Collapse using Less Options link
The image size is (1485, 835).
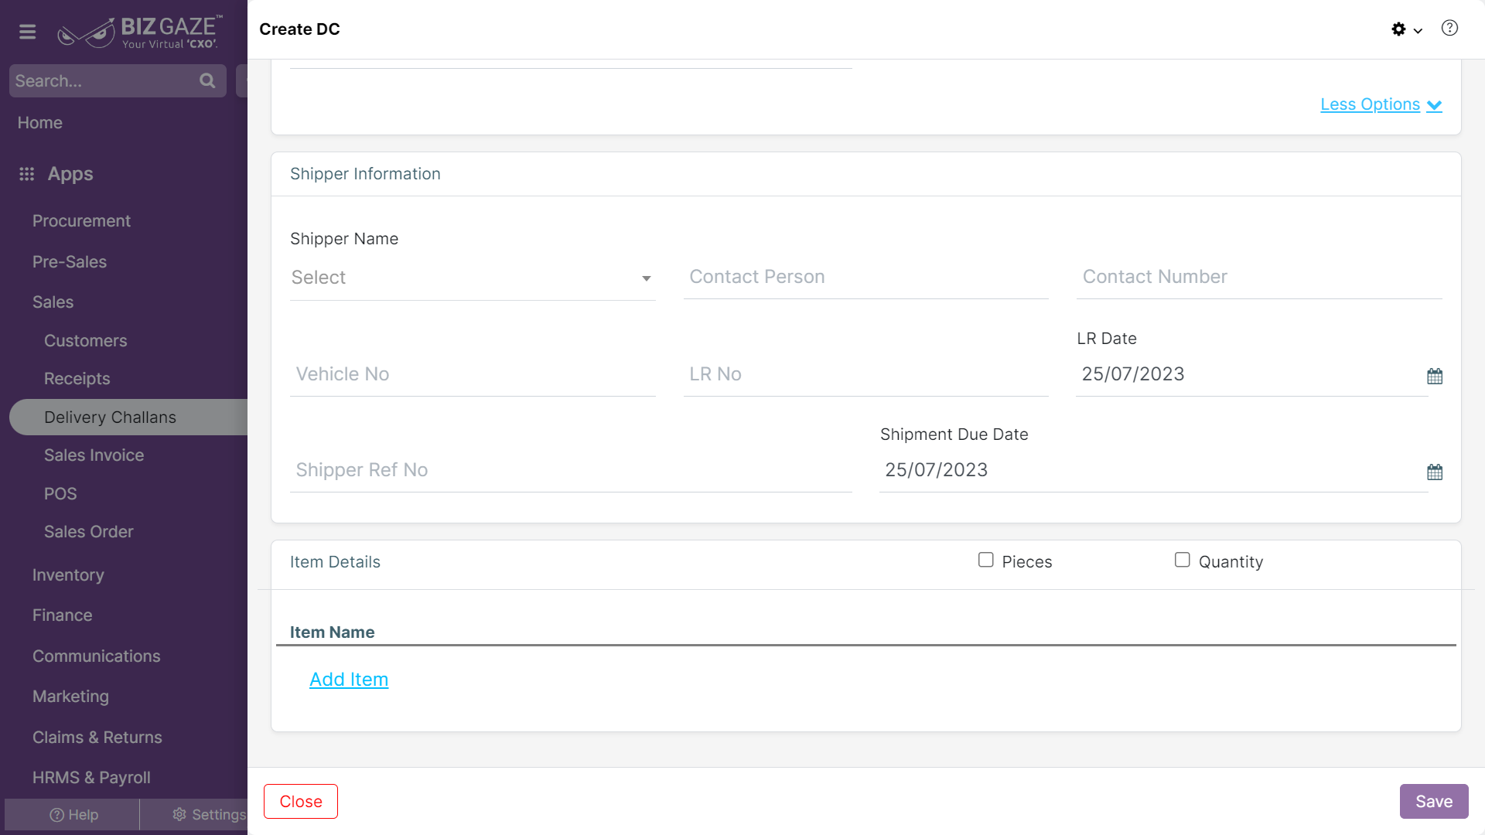tap(1381, 104)
